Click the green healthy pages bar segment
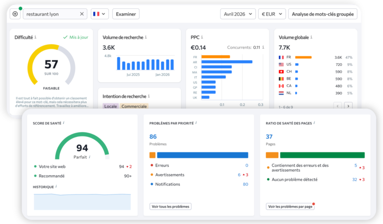Screen dimensions: 383x224 coord(322,155)
